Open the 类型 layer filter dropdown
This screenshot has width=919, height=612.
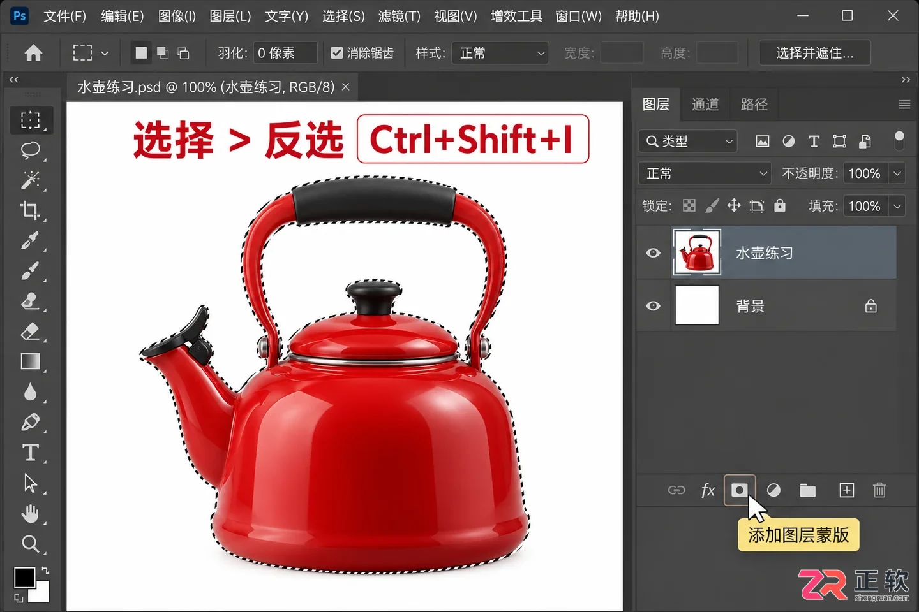pos(688,141)
